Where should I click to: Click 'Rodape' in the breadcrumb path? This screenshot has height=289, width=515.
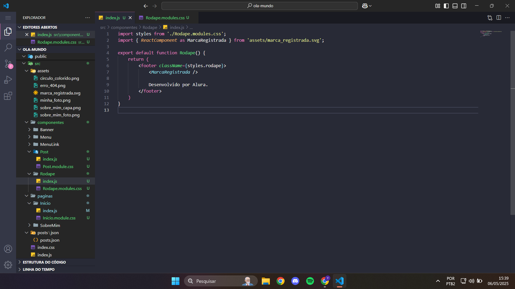click(150, 27)
